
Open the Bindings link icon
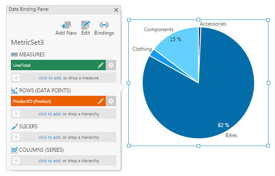[104, 25]
